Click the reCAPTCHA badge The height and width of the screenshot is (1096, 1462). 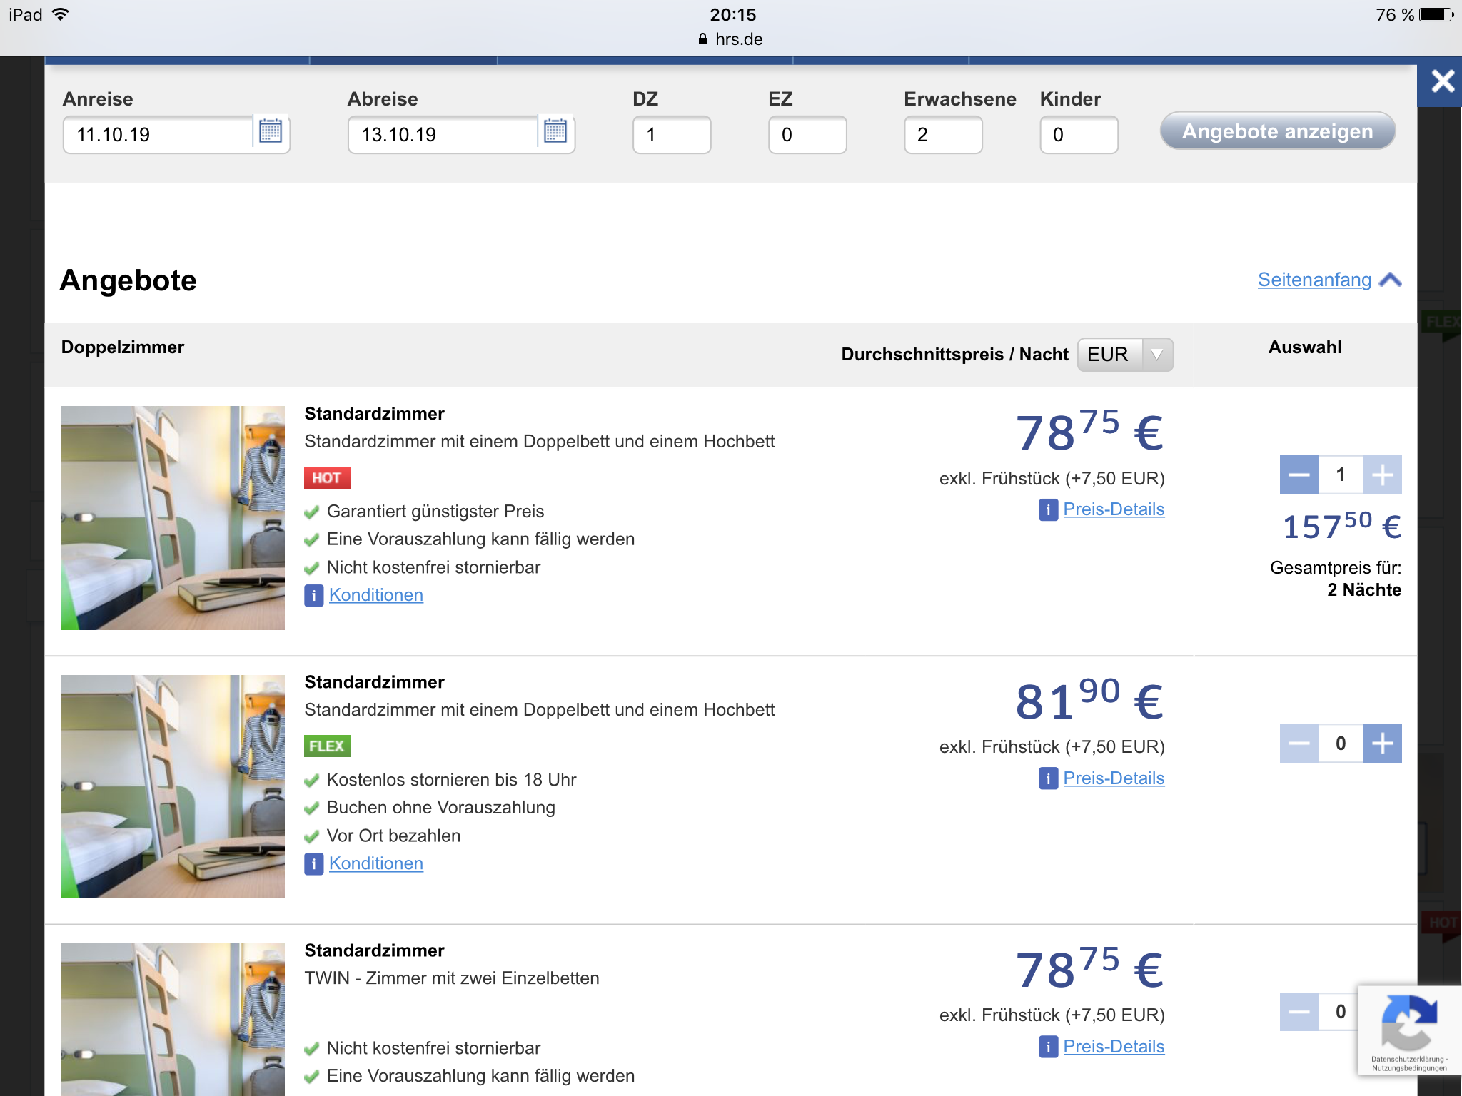tap(1409, 1030)
